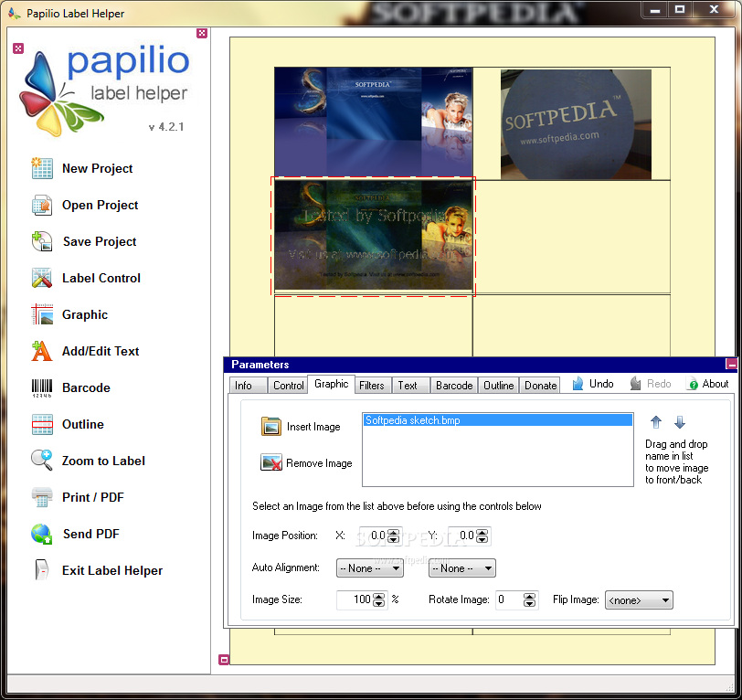The height and width of the screenshot is (700, 742).
Task: Adjust the X position spinner arrows
Action: pyautogui.click(x=393, y=536)
